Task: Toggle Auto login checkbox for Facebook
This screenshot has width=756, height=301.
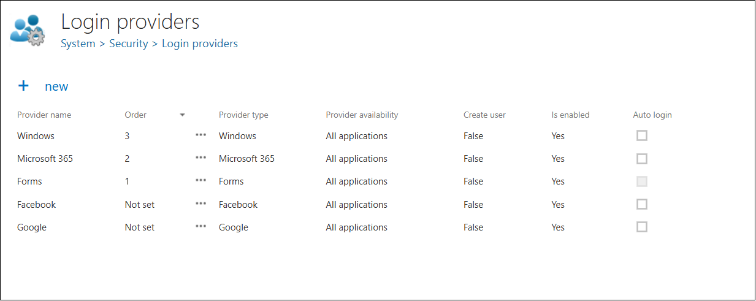Action: coord(642,204)
